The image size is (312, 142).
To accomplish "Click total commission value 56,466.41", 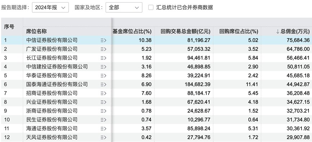I will (x=298, y=58).
